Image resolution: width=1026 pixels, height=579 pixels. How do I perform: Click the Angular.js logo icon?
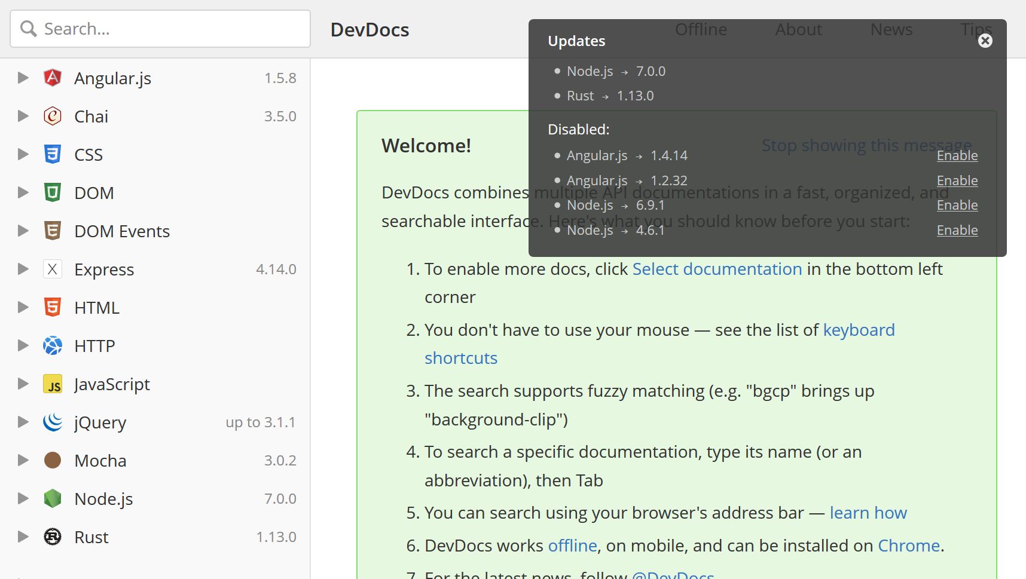53,78
